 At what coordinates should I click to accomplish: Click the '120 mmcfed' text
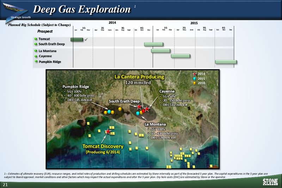(138, 83)
